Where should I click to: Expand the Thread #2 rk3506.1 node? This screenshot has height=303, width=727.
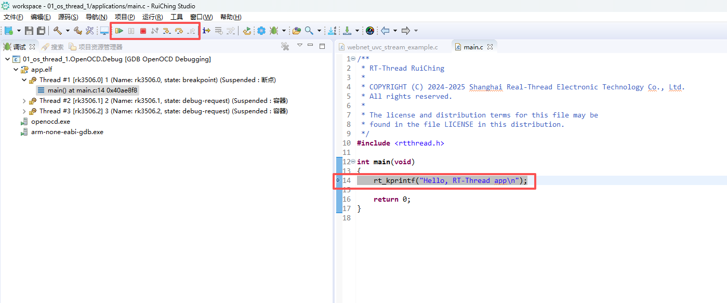tap(24, 101)
